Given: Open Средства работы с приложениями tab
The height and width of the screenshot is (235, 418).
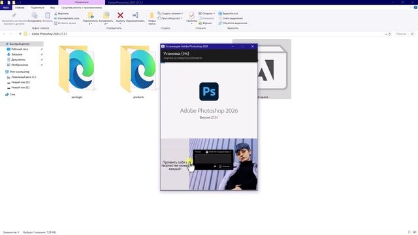Looking at the screenshot, I should 82,8.
